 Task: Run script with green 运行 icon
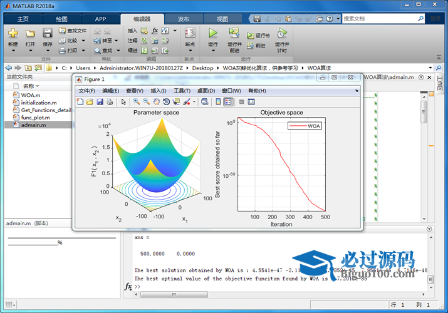click(x=212, y=33)
